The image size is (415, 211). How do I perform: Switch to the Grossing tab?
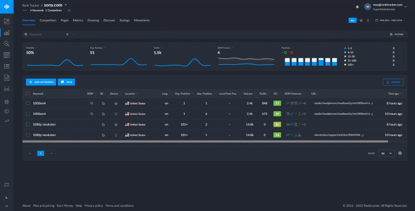[x=93, y=20]
